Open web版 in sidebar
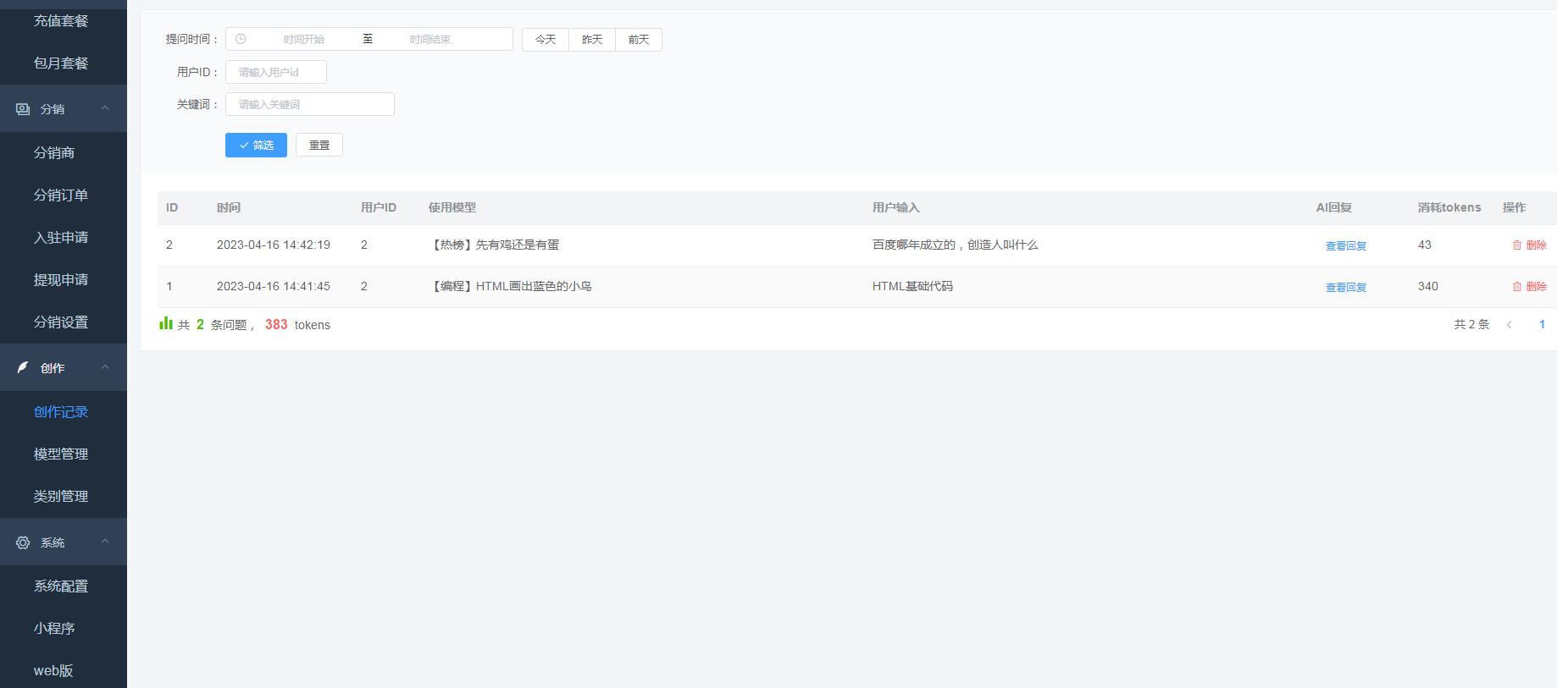This screenshot has height=688, width=1557. point(53,670)
